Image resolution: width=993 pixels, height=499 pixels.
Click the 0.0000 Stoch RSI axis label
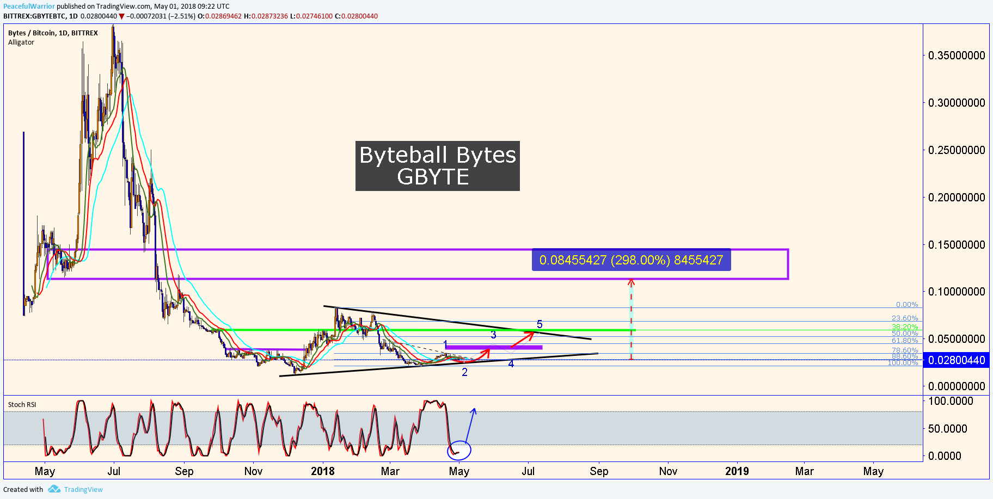tap(945, 456)
